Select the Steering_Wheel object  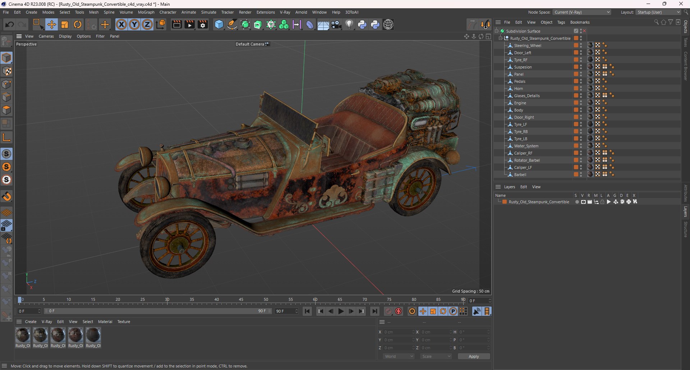(527, 46)
